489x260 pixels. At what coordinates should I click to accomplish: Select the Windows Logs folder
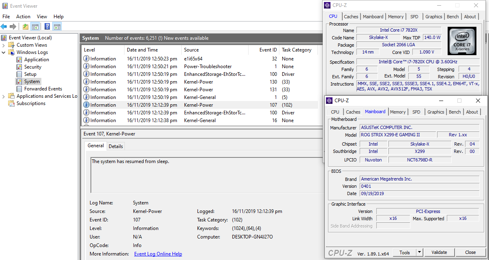(32, 52)
